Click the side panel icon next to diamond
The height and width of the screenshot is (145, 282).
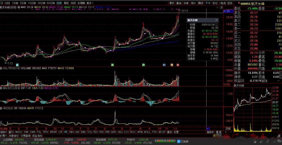[221, 7]
